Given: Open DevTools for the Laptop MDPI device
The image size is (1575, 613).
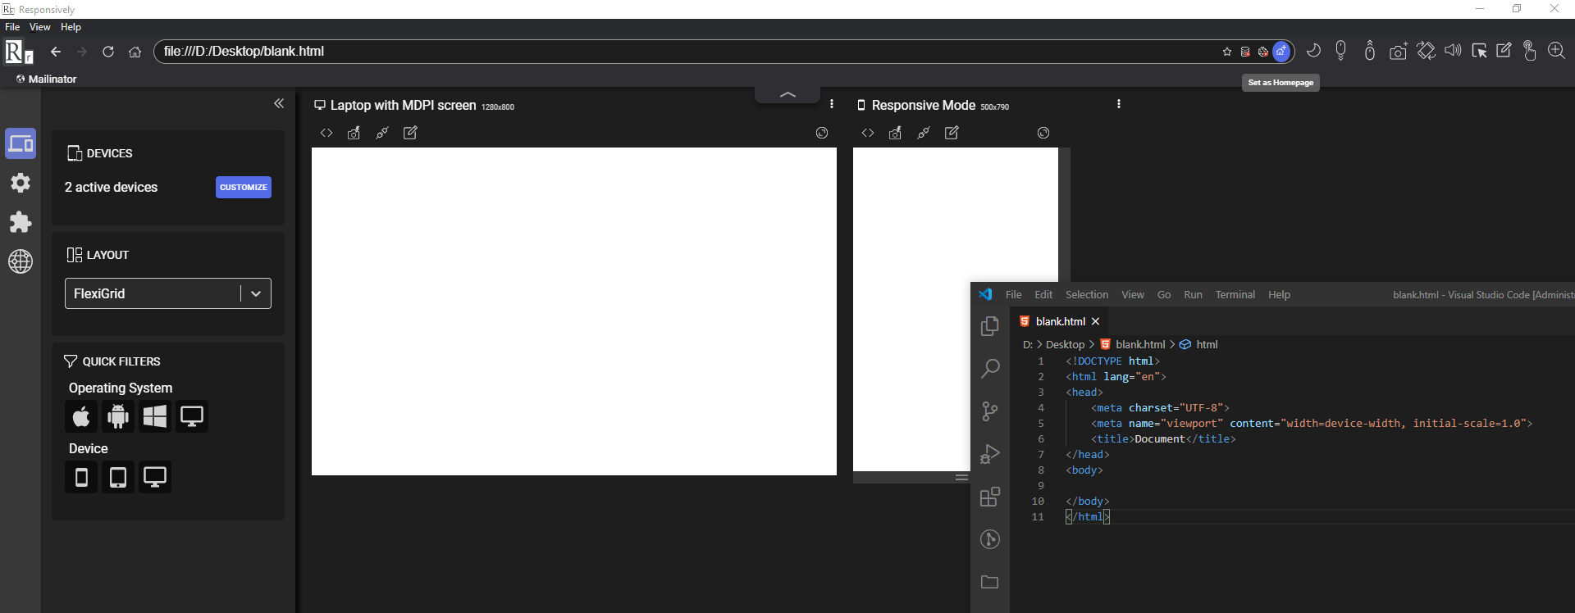Looking at the screenshot, I should [x=326, y=133].
